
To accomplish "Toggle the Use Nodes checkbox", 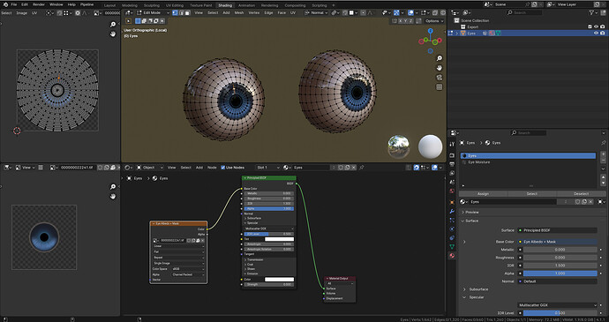I will pyautogui.click(x=223, y=168).
